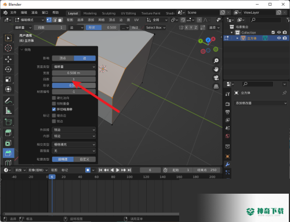Toggle camera view with camera icon

[216, 77]
